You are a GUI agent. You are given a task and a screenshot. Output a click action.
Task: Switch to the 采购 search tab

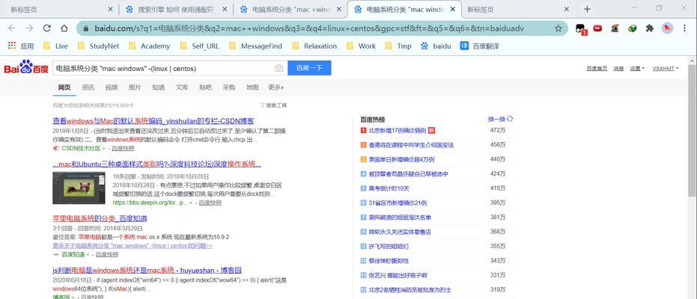pos(229,87)
